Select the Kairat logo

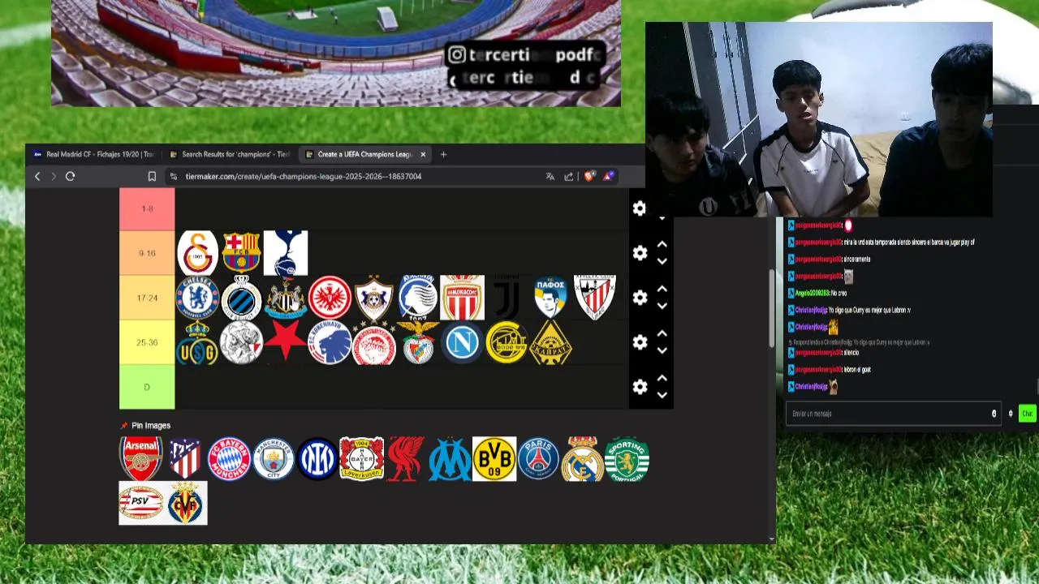click(x=550, y=342)
